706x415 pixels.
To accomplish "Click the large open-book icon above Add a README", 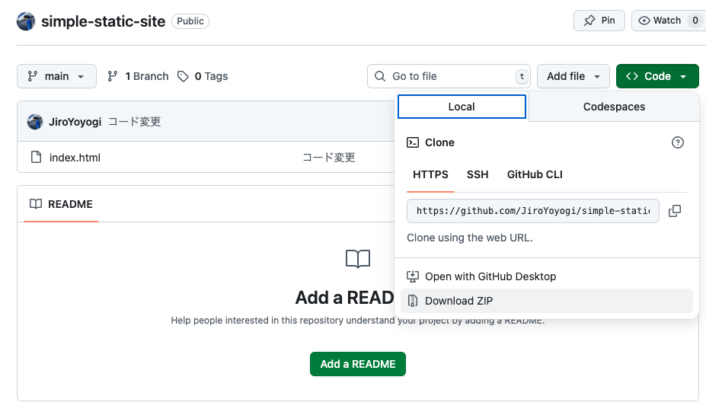I will coord(358,259).
